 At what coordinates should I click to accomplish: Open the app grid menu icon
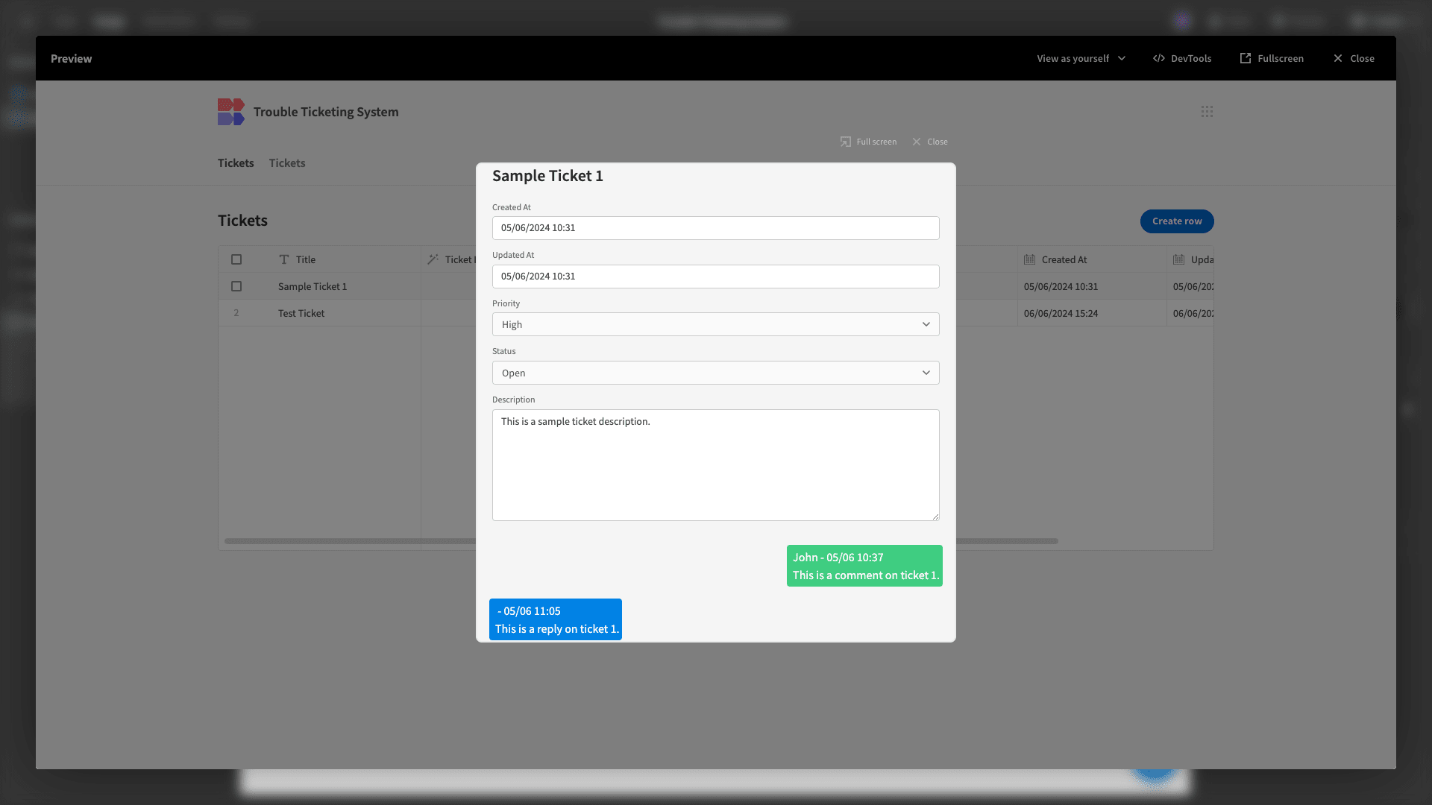(1207, 111)
